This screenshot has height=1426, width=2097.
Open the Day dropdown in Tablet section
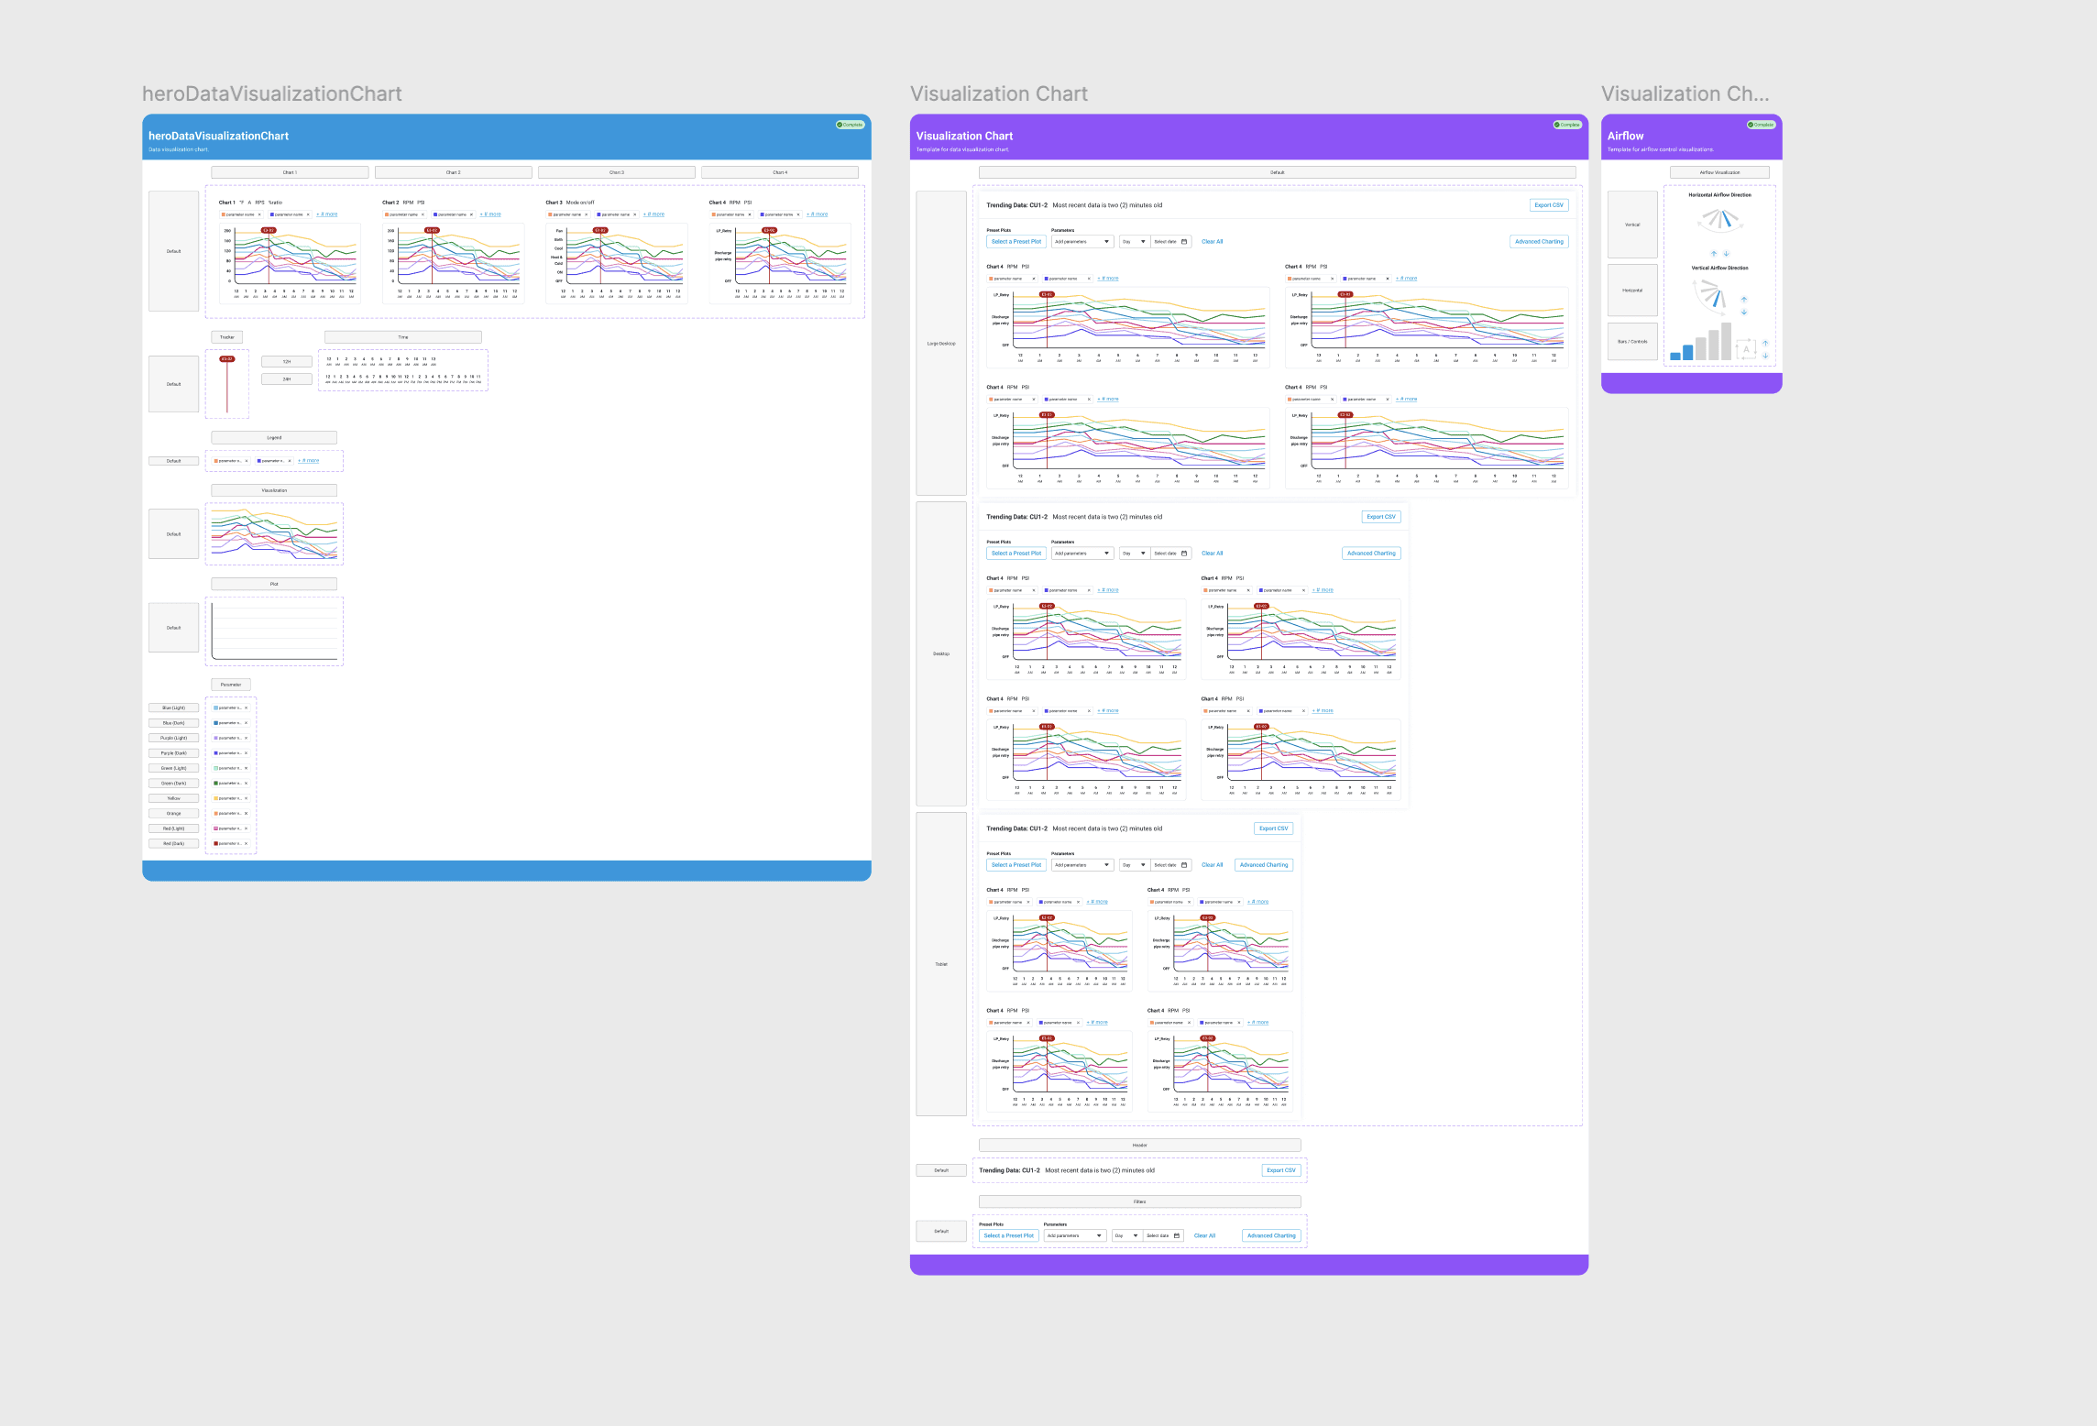[x=1135, y=865]
